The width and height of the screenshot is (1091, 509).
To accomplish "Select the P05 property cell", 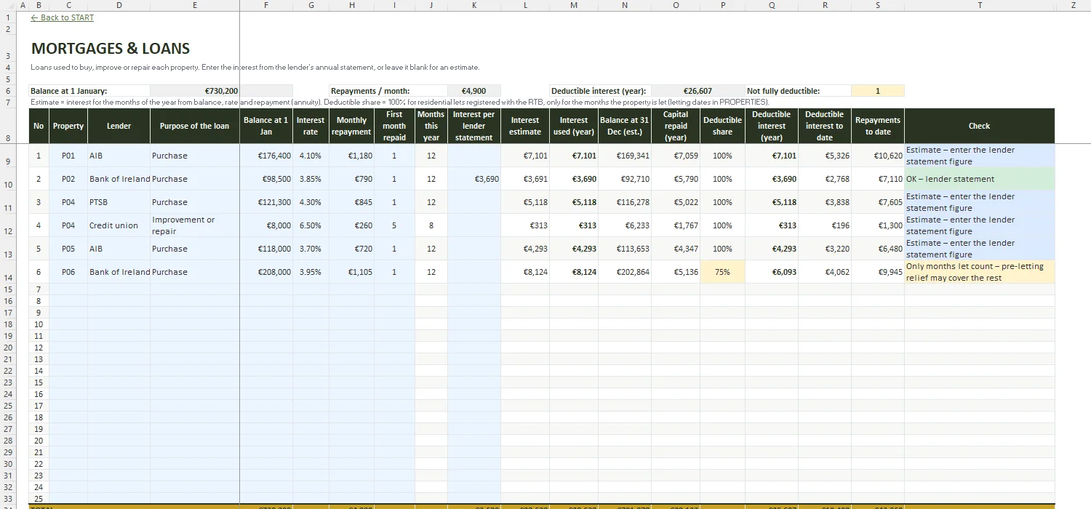I will click(68, 249).
